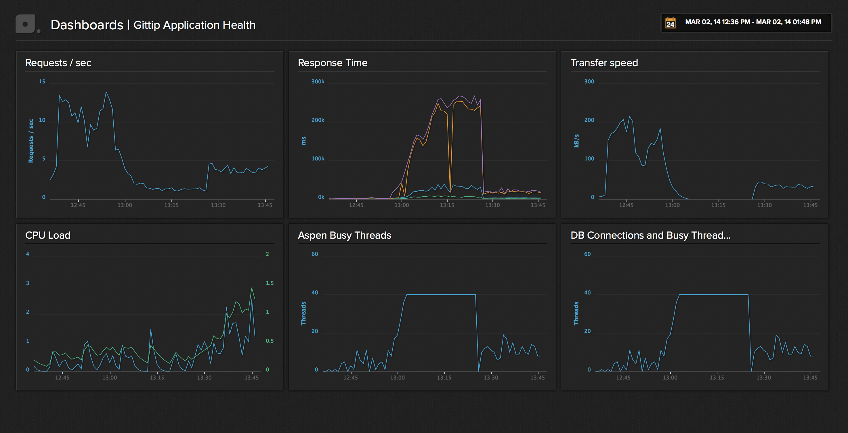Click the 1.5 right-axis tick on CPU Load

point(270,283)
